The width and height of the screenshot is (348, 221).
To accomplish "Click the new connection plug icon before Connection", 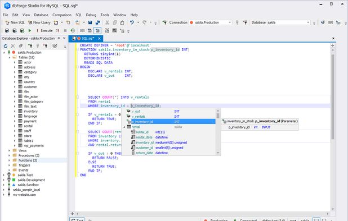I will click(x=164, y=22).
